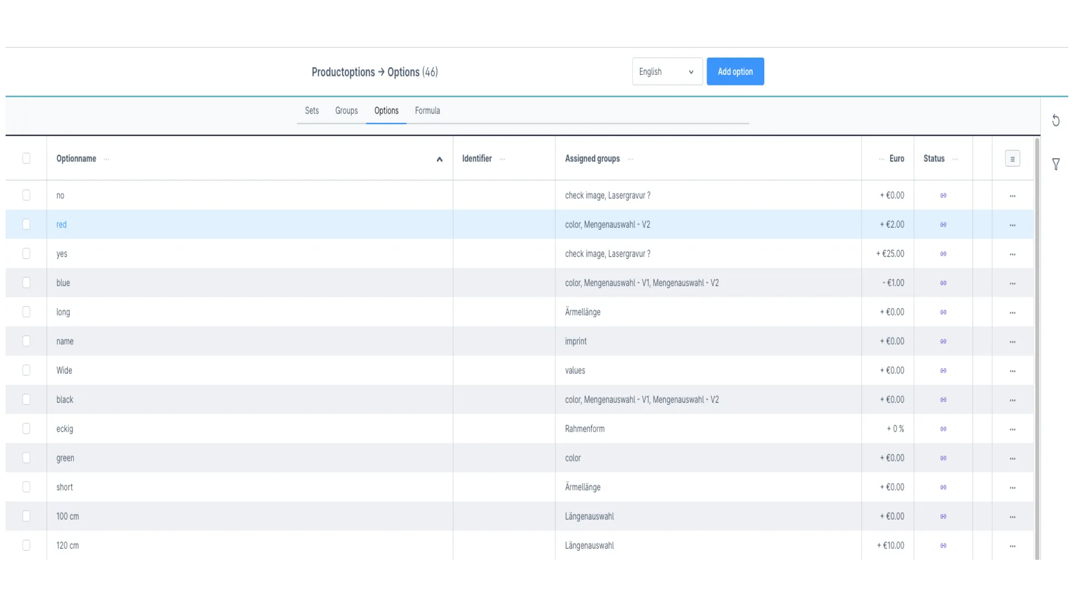Switch to the Formula tab

[x=427, y=111]
